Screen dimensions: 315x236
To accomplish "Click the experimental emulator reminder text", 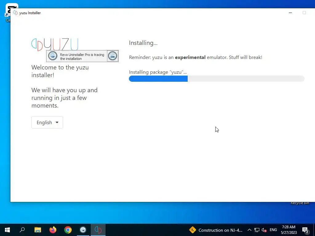I will tap(195, 57).
